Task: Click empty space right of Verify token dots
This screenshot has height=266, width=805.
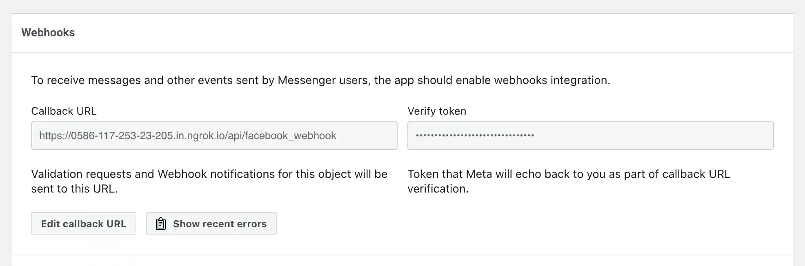Action: coord(653,135)
